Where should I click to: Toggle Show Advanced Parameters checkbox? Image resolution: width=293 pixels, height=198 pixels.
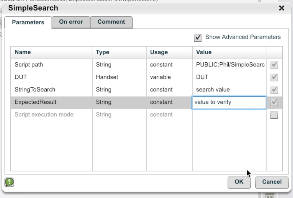click(198, 37)
